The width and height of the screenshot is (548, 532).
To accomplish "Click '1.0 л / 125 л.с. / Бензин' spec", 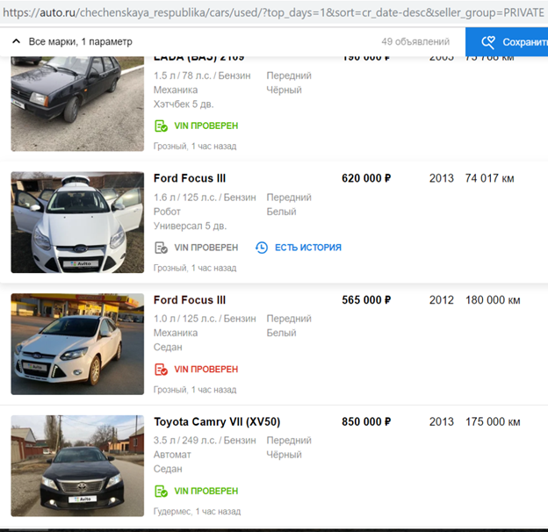I will click(205, 319).
